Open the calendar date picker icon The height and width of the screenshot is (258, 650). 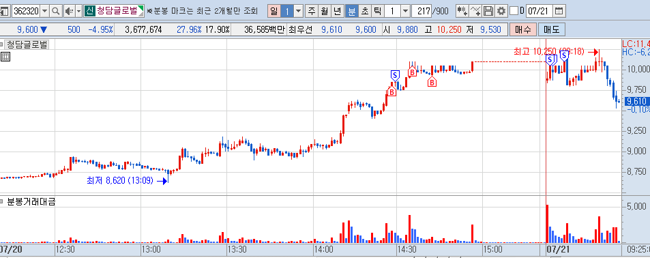coord(559,11)
